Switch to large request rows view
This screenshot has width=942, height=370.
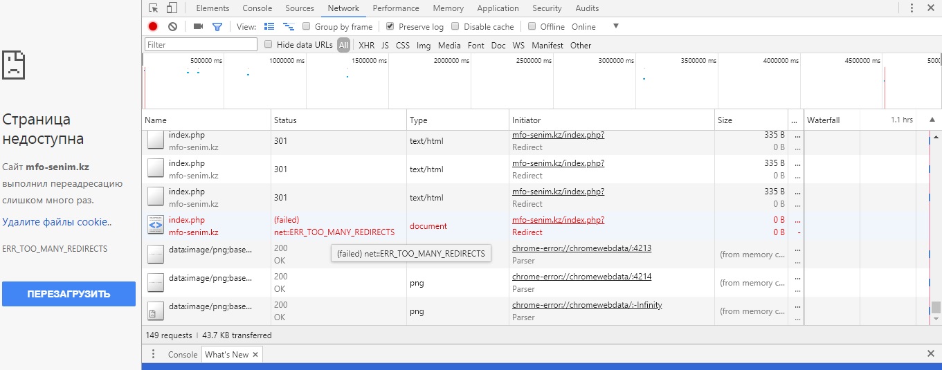(269, 26)
